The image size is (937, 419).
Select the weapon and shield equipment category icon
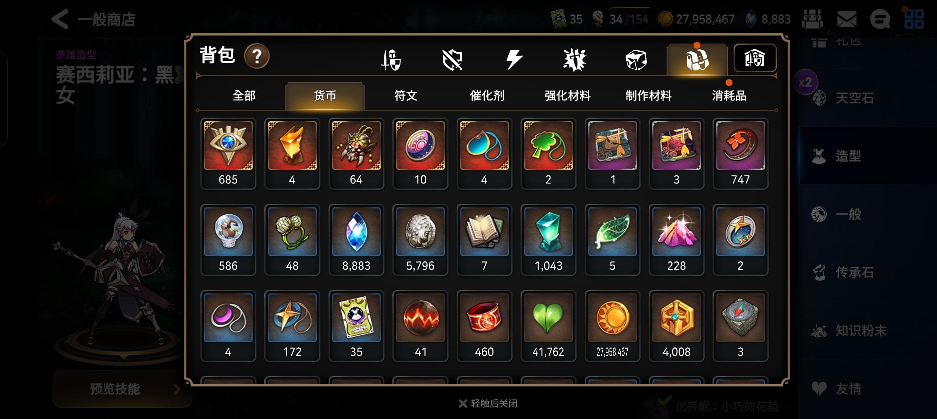click(x=391, y=60)
